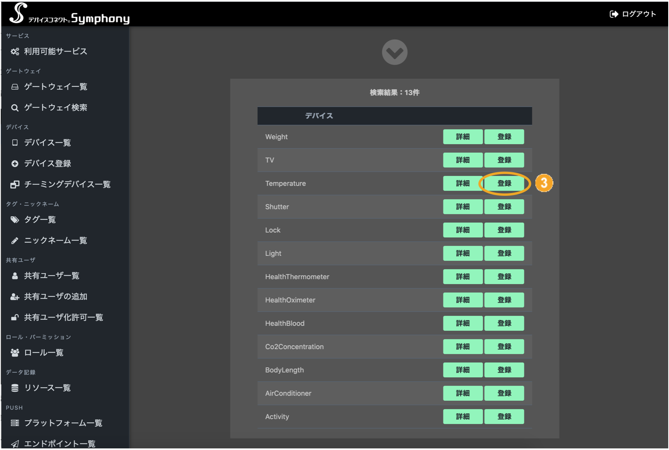Open details for Temperature device
The height and width of the screenshot is (450, 669).
click(463, 183)
